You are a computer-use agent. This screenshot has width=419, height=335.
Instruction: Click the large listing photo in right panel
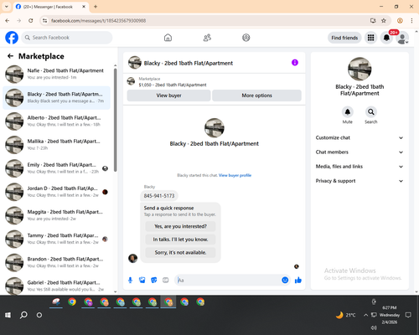tap(360, 69)
